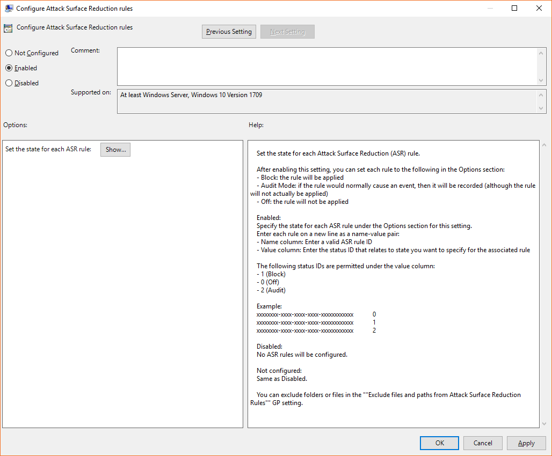The width and height of the screenshot is (552, 456).
Task: Go to Previous Setting
Action: pyautogui.click(x=229, y=32)
